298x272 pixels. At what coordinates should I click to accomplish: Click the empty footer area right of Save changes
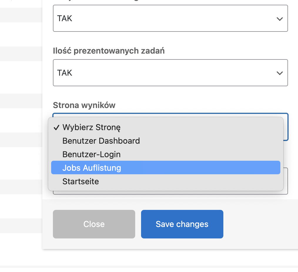pyautogui.click(x=260, y=224)
